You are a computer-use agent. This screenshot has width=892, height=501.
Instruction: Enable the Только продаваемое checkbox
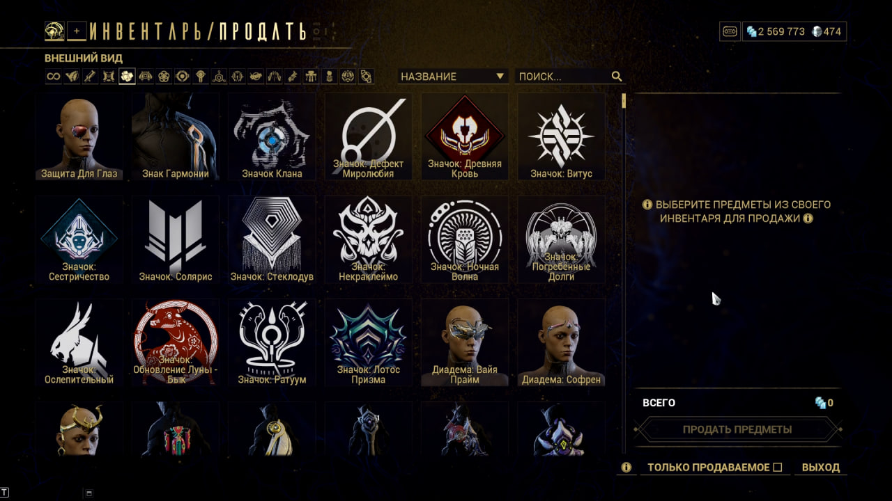pyautogui.click(x=778, y=468)
